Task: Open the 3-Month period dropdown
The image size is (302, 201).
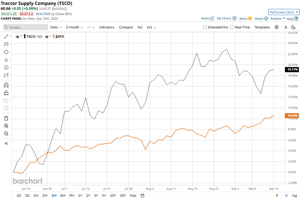Action: 74,27
